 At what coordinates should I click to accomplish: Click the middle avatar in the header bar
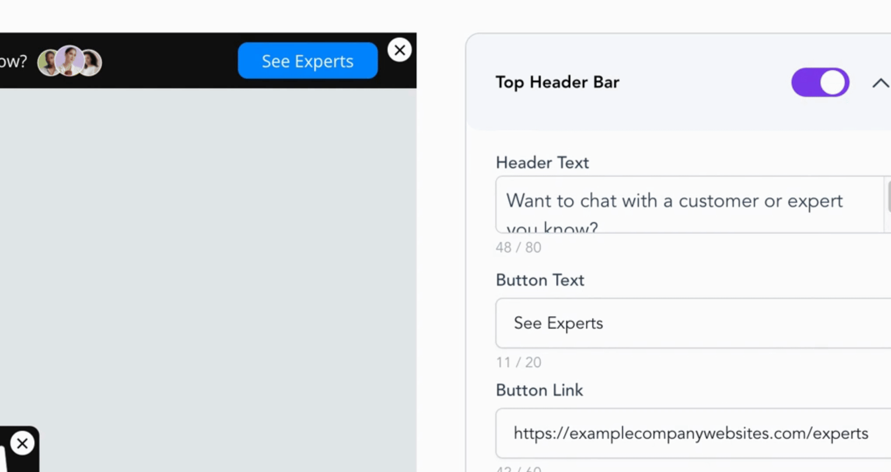click(70, 60)
